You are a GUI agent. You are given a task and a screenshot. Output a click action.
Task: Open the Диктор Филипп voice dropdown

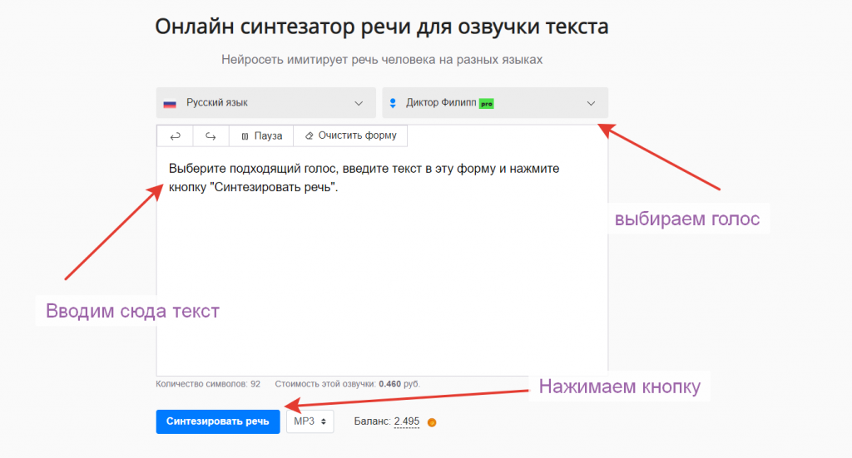click(x=495, y=102)
